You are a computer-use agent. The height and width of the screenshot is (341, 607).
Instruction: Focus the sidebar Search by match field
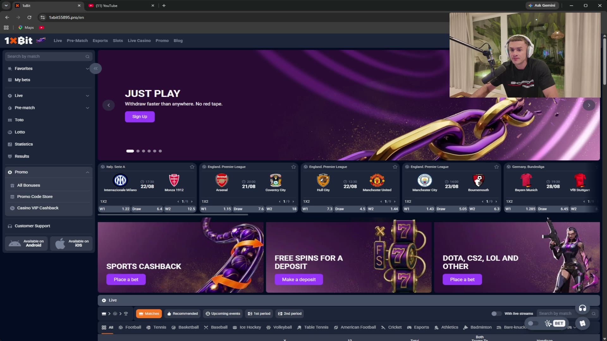click(x=49, y=57)
